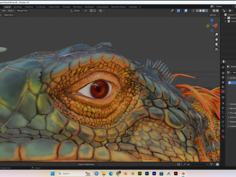Viewport: 236px width, 177px height.
Task: Open the Object Constraints properties tab
Action: pos(223,121)
